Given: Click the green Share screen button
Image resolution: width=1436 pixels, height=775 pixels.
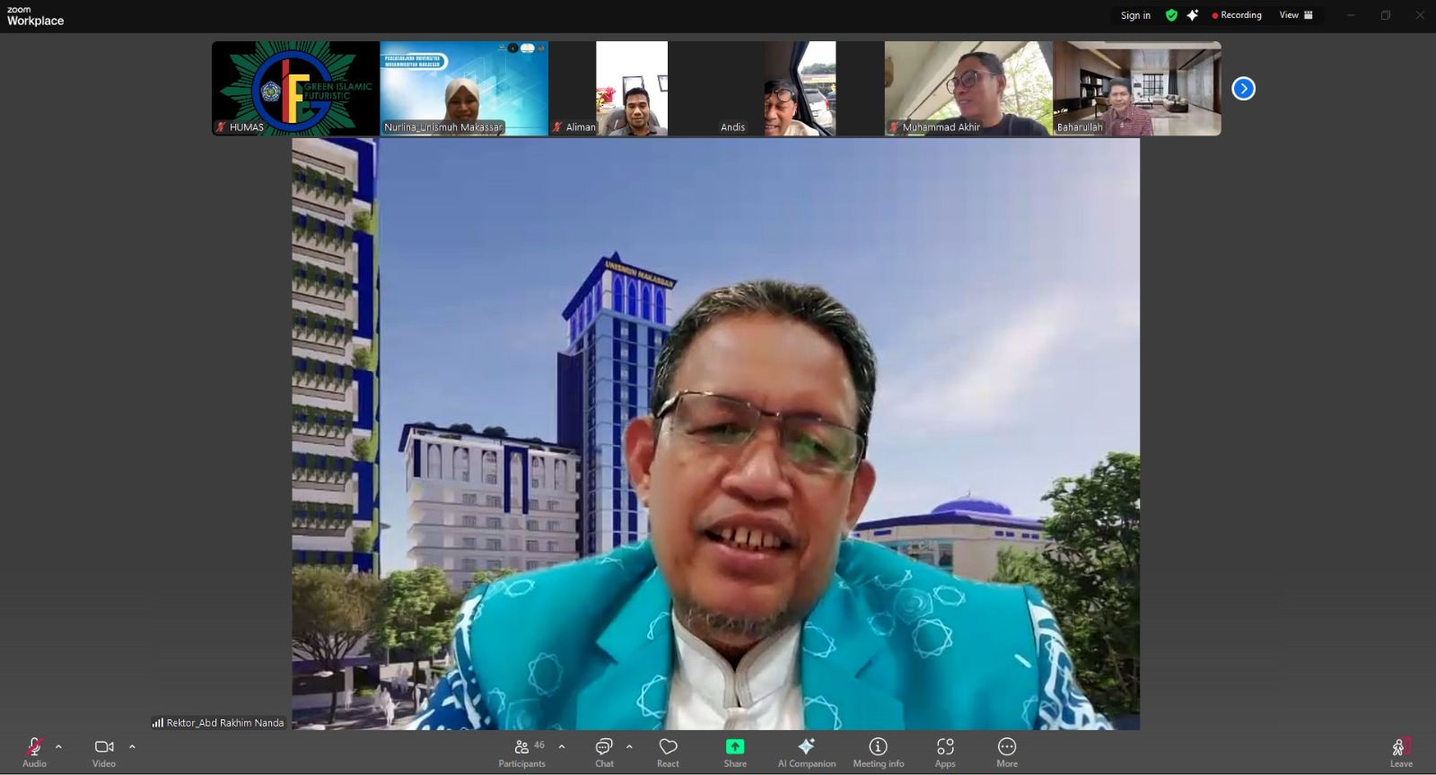Looking at the screenshot, I should pyautogui.click(x=735, y=752).
